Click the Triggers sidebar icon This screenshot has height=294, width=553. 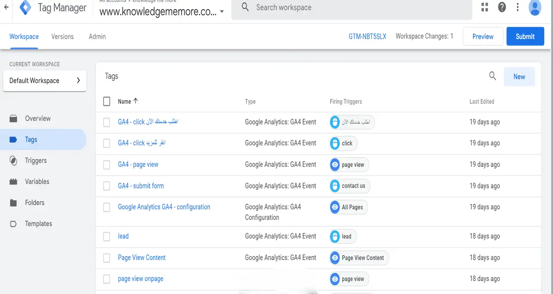coord(14,161)
